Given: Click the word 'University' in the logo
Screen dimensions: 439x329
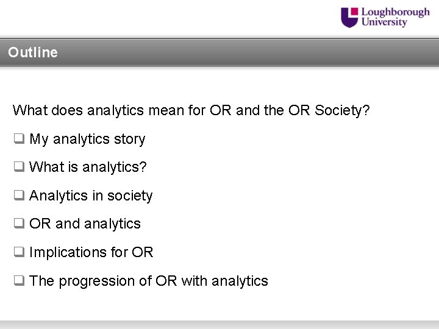Looking at the screenshot, I should pos(384,23).
